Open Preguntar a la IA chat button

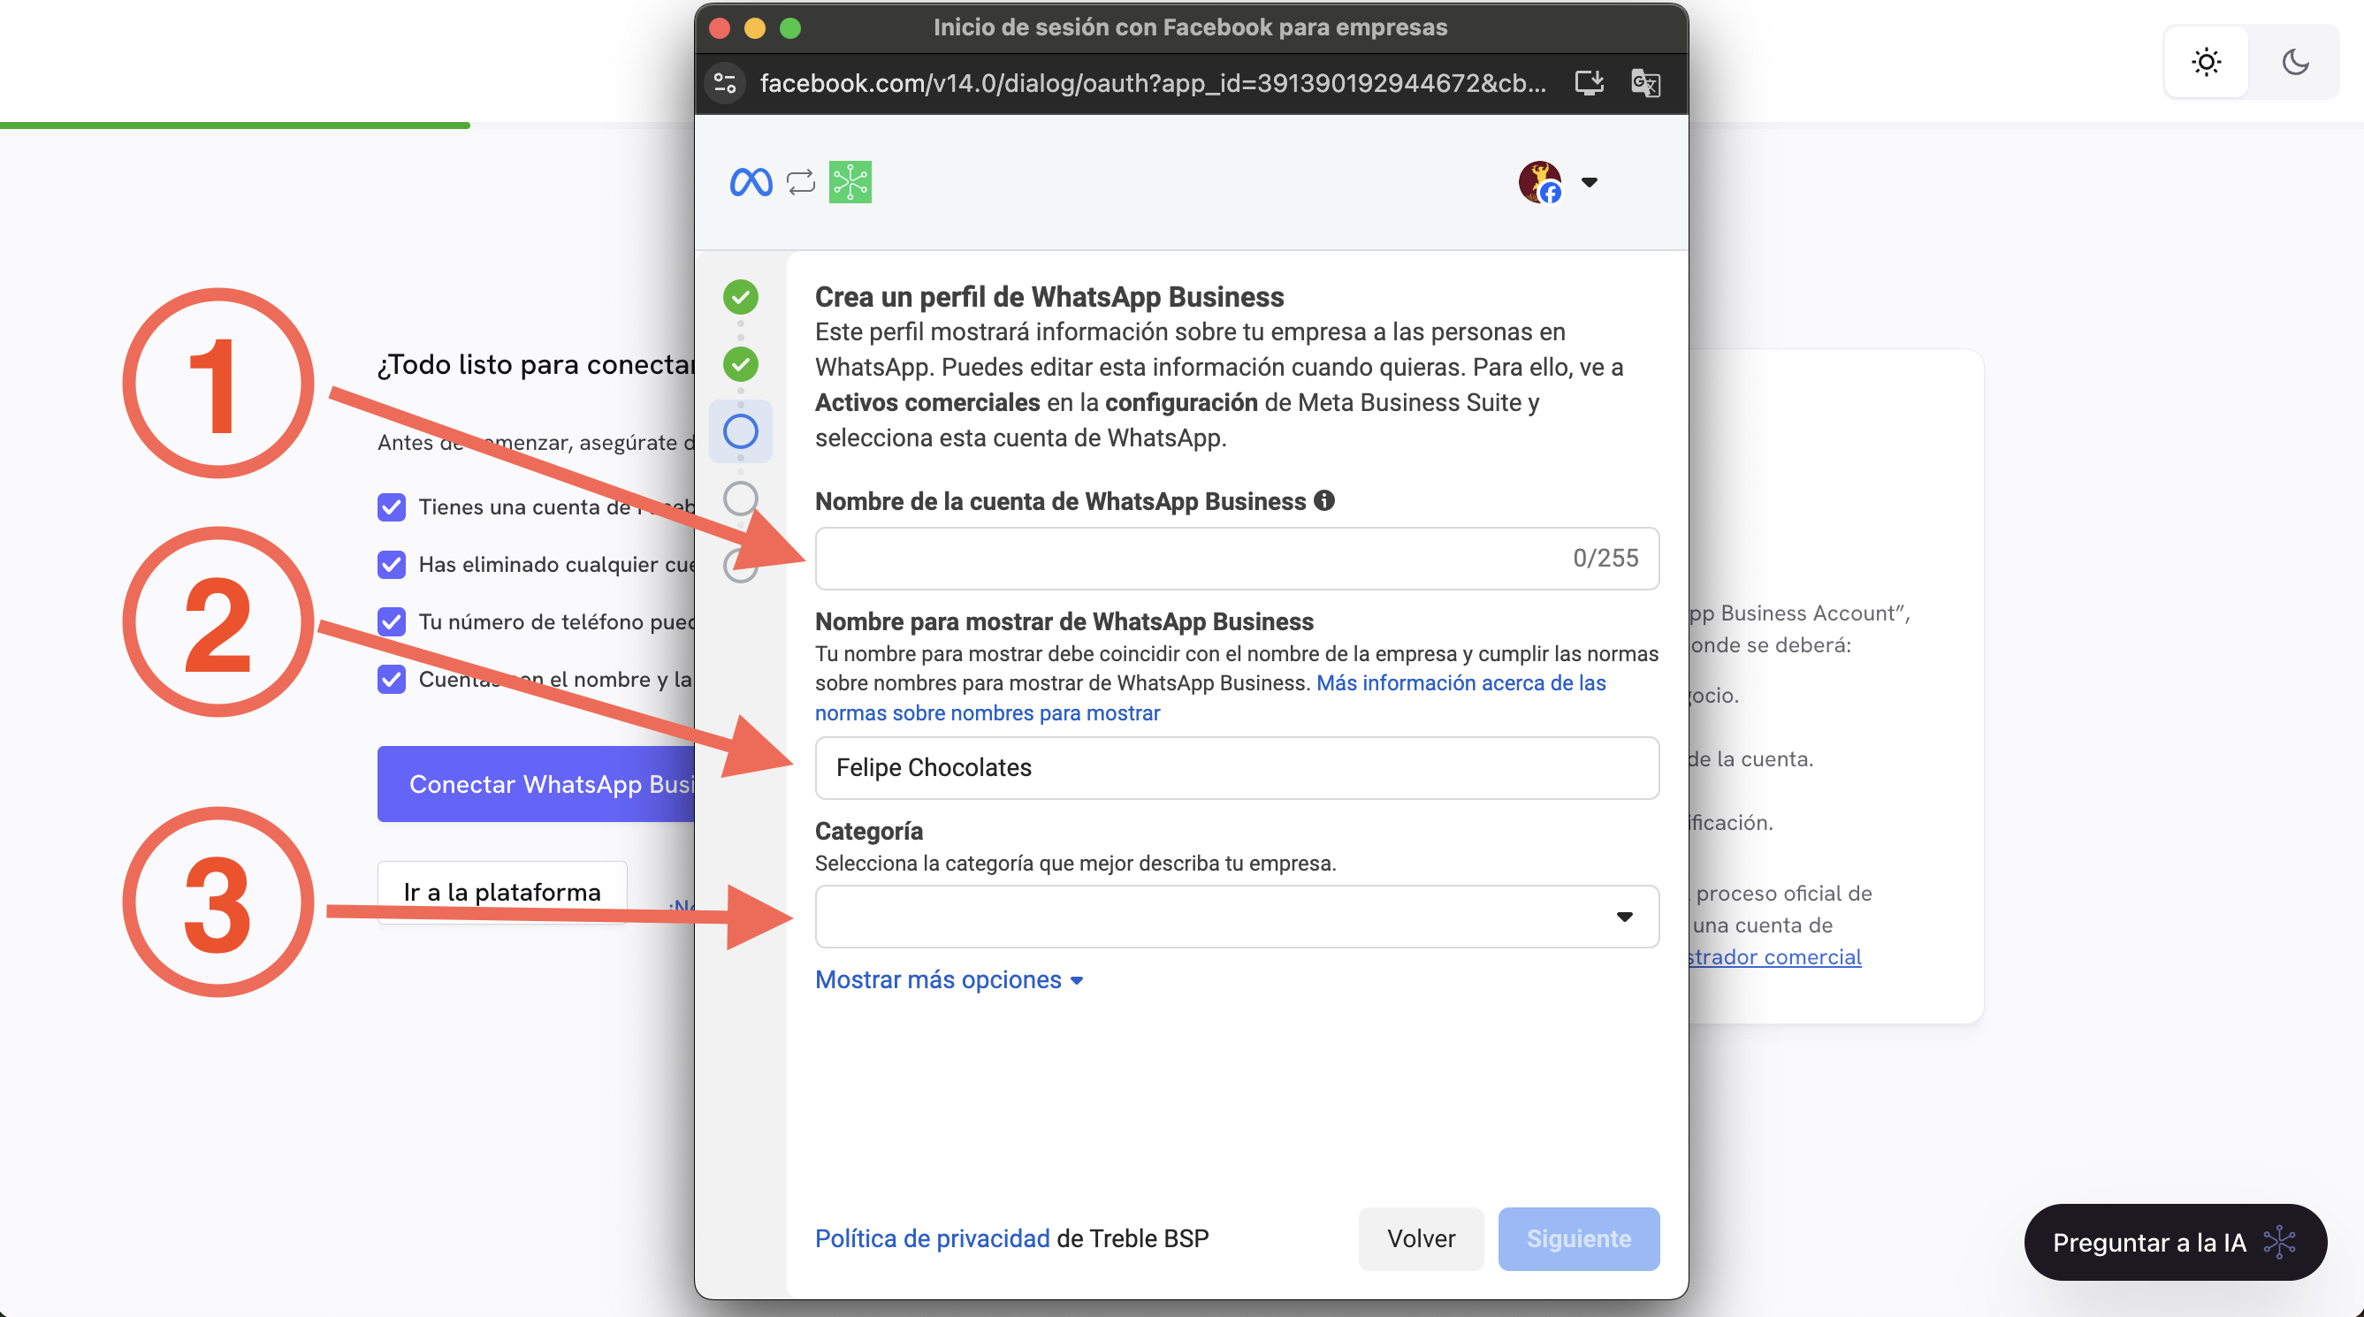point(2175,1242)
